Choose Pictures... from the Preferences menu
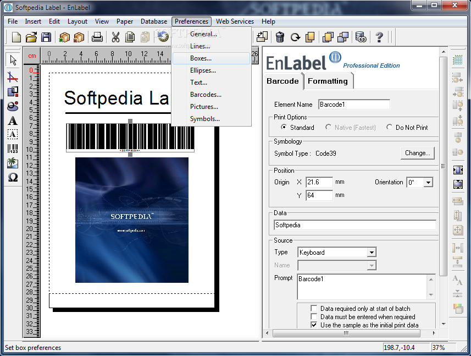This screenshot has height=356, width=471. coord(211,107)
